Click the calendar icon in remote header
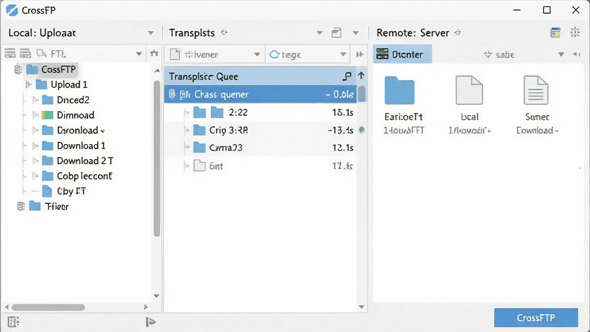 click(555, 33)
